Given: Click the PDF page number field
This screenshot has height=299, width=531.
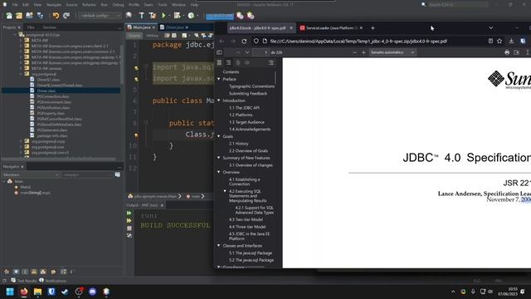Looking at the screenshot, I should pos(261,52).
